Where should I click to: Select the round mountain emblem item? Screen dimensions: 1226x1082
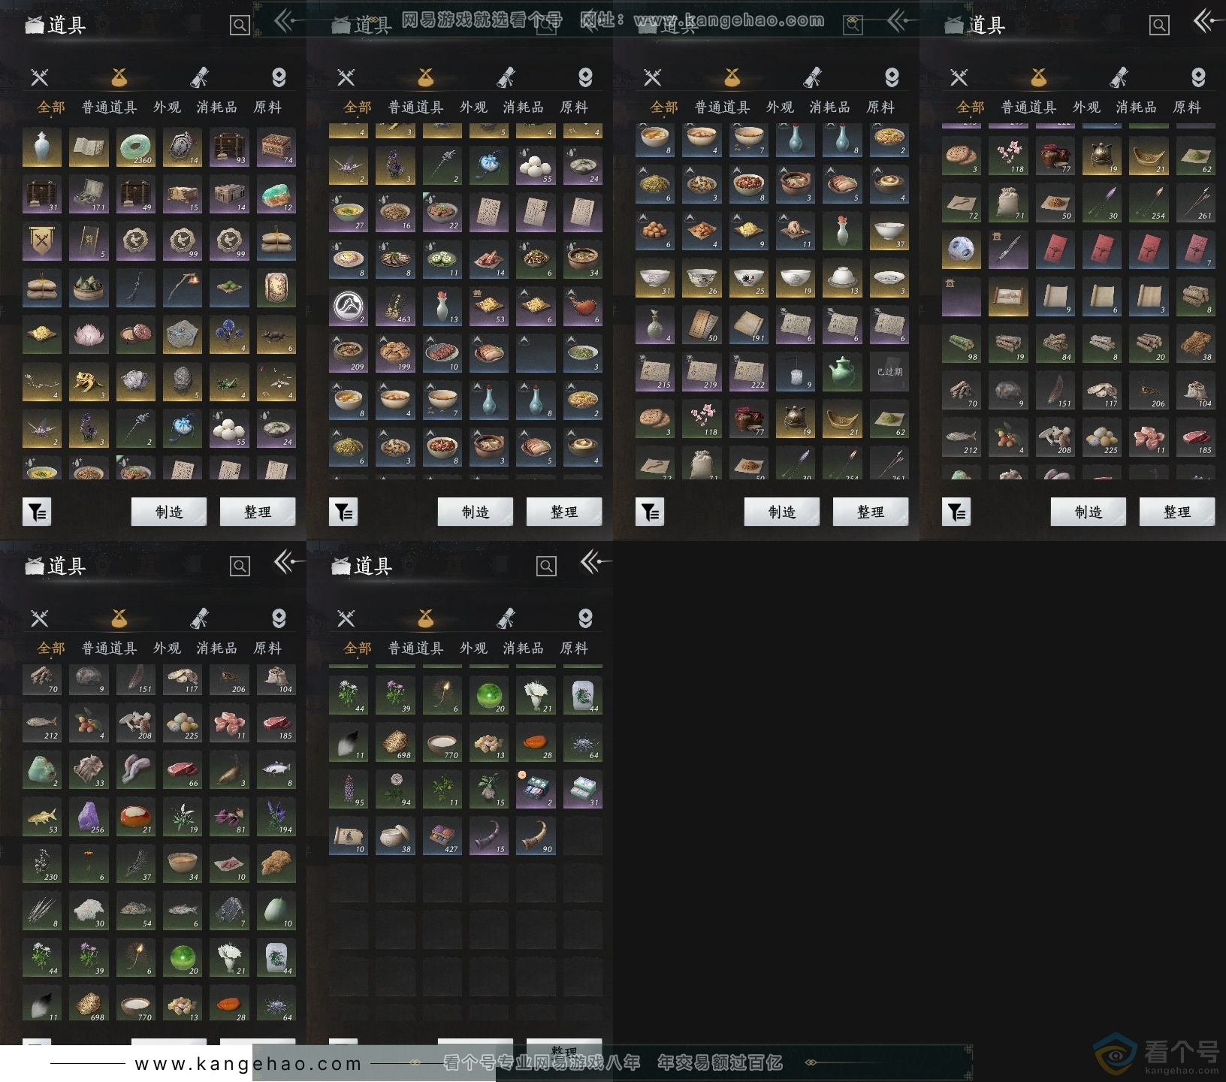pyautogui.click(x=349, y=307)
